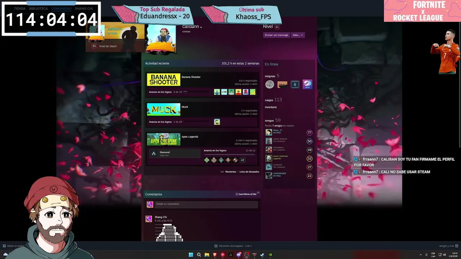Screen dimensions: 461x259
Task: Show hidden icons in system tray
Action: (420, 255)
